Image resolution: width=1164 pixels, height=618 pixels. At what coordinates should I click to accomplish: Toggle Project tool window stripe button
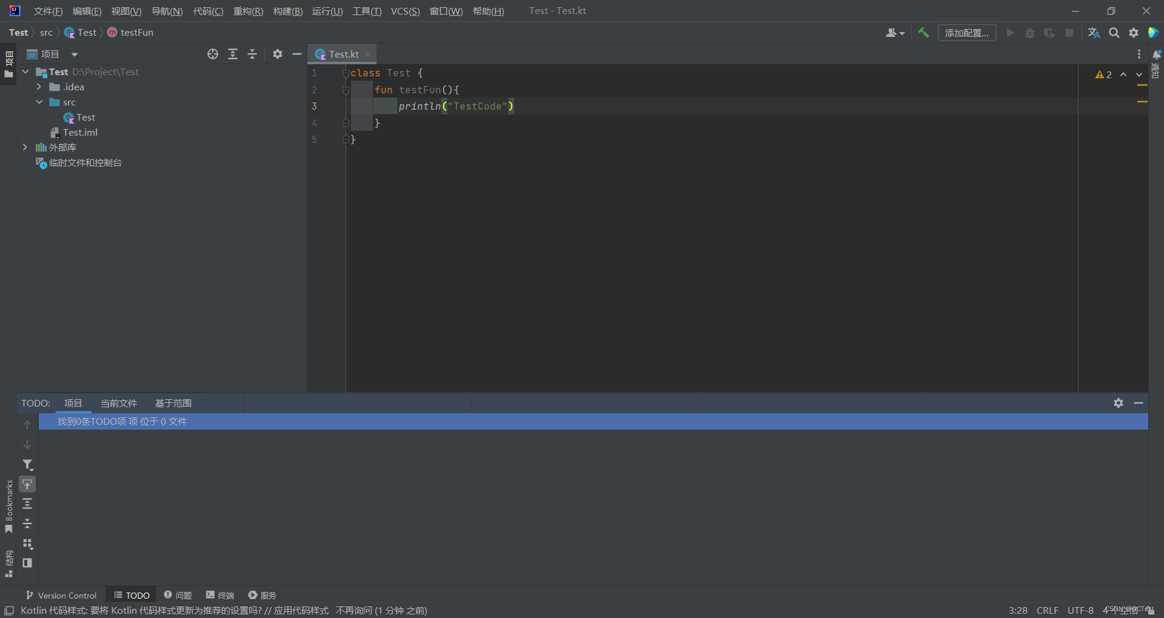pyautogui.click(x=8, y=64)
